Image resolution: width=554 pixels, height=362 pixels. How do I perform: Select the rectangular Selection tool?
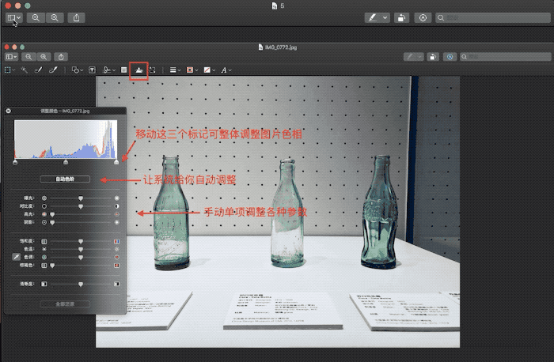pyautogui.click(x=7, y=70)
